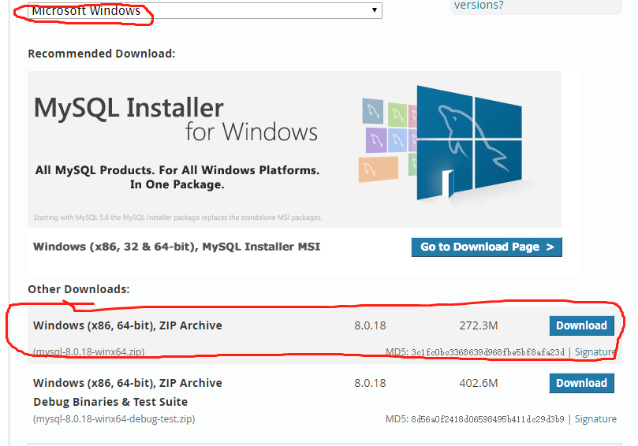Click version 8.0.18 in the 402.6M row
The height and width of the screenshot is (446, 638).
[x=370, y=383]
